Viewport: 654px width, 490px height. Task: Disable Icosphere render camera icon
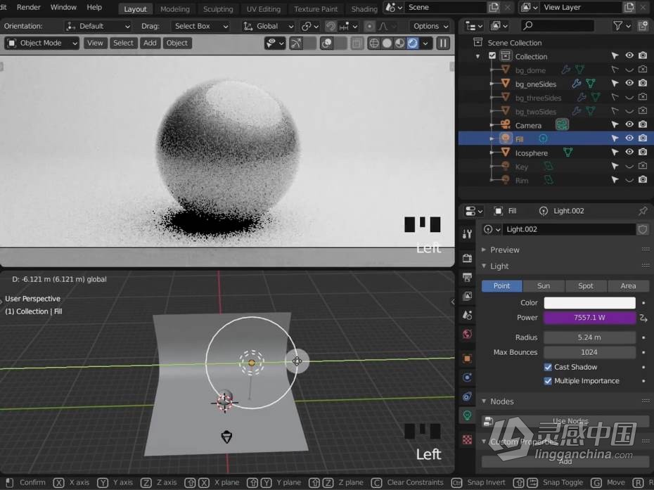pyautogui.click(x=643, y=152)
